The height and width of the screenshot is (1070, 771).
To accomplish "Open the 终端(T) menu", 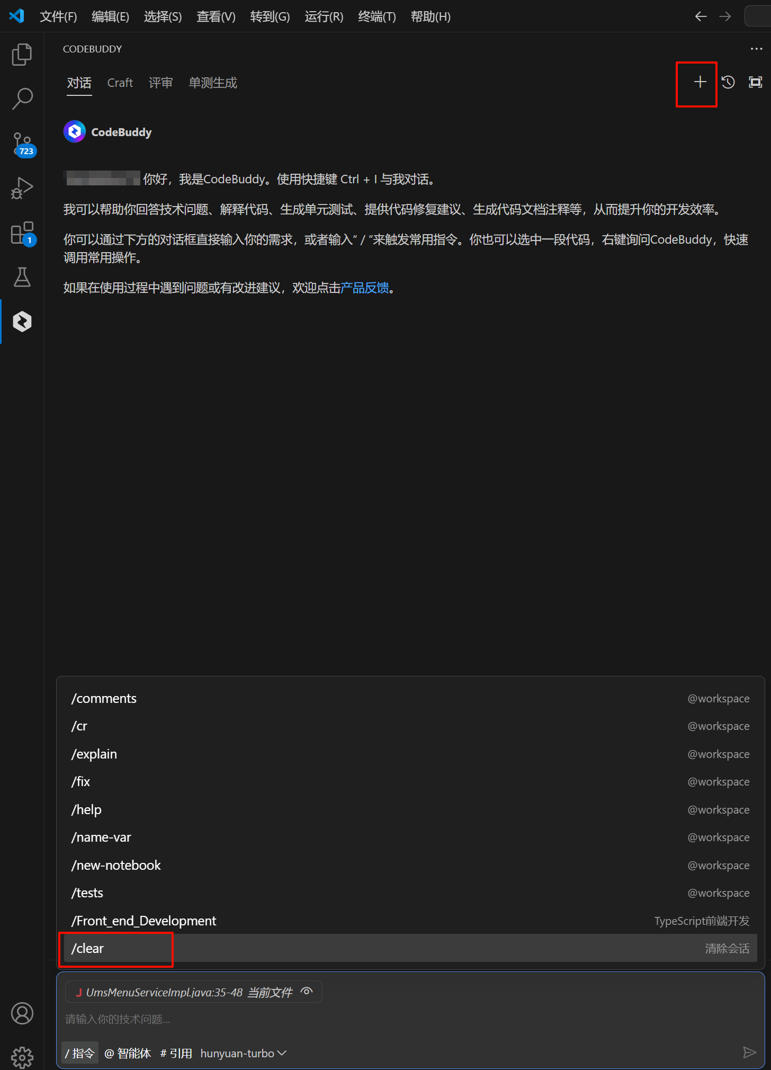I will tap(376, 17).
